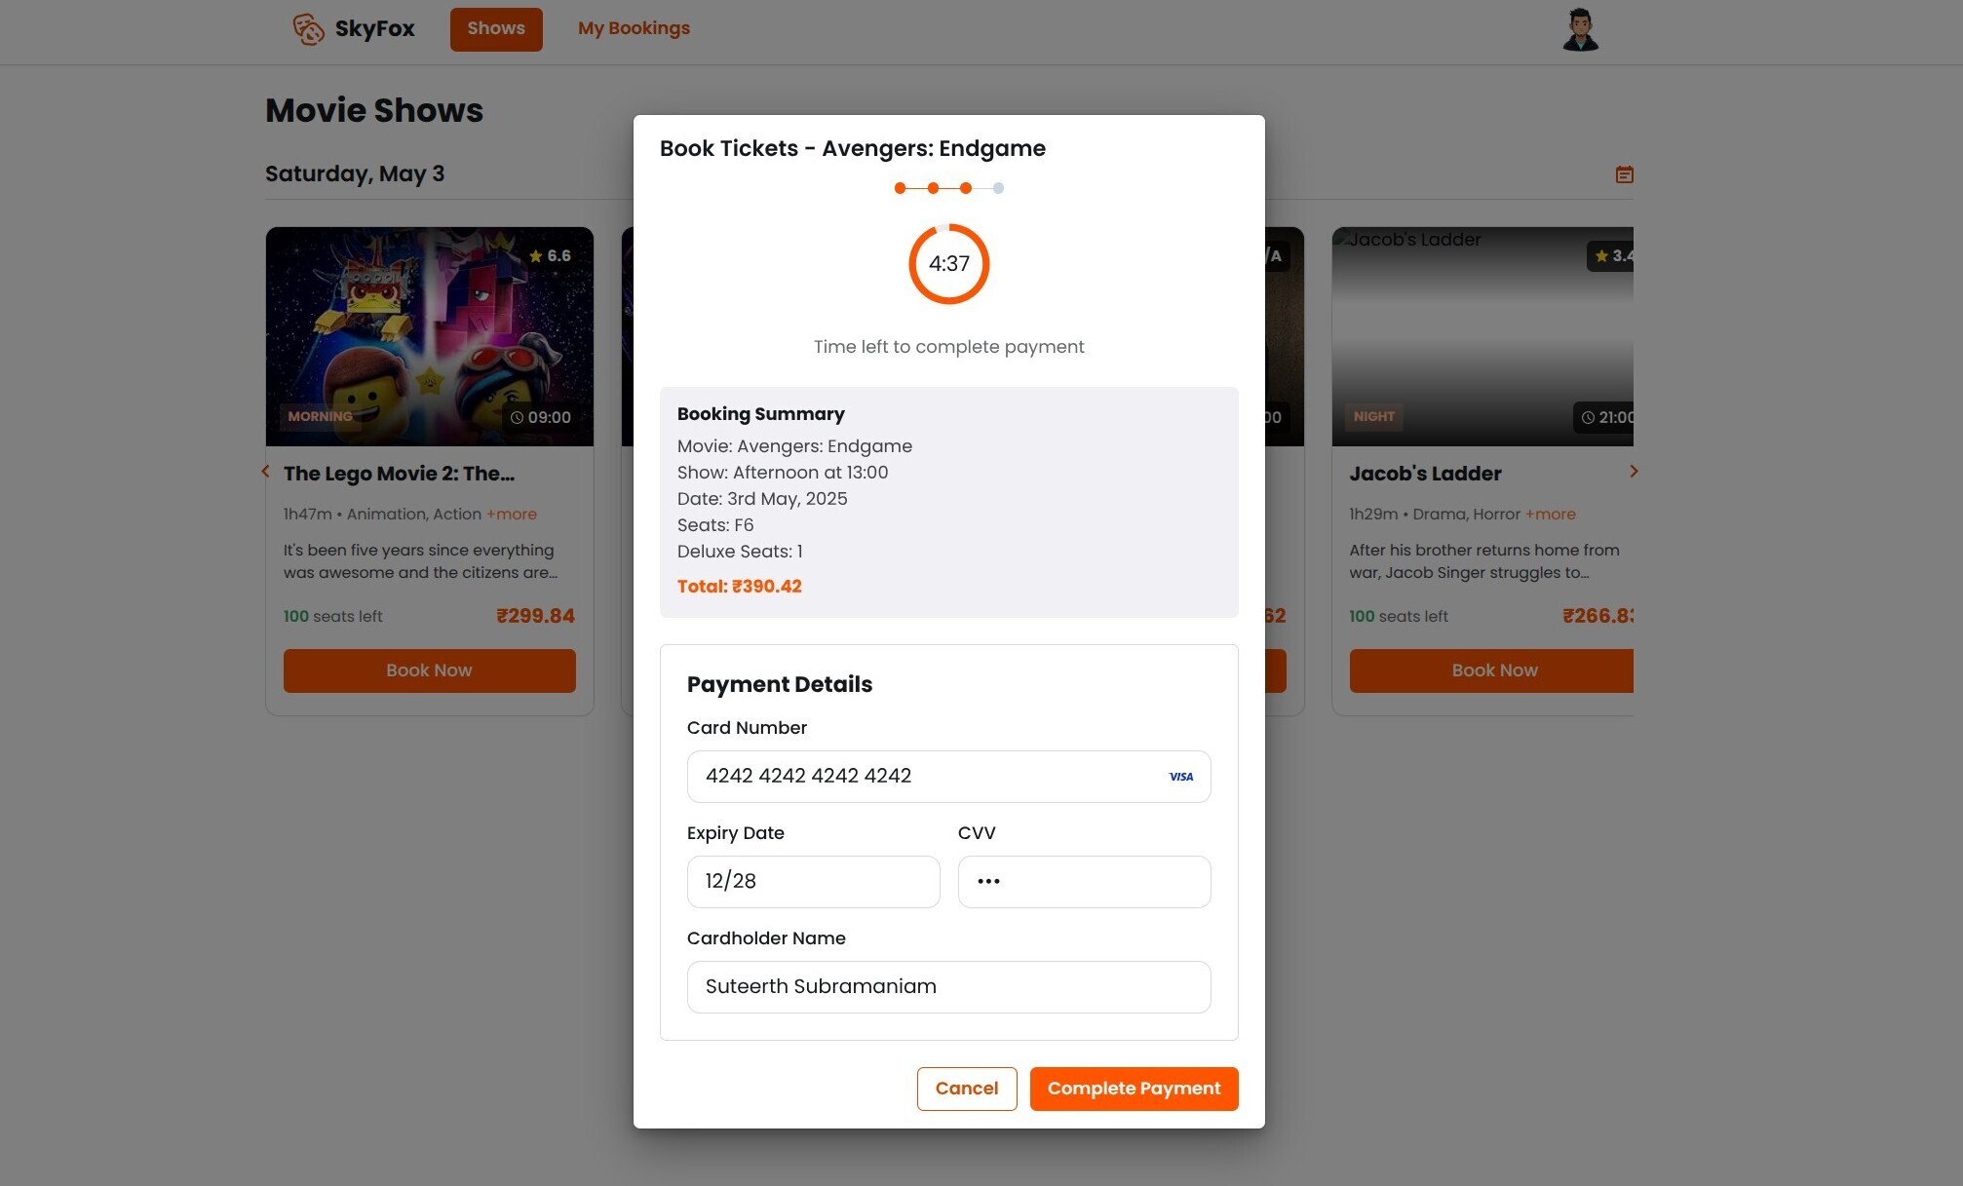Viewport: 1963px width, 1186px height.
Task: Expand +more genres for Jacob's Ladder
Action: (x=1551, y=515)
